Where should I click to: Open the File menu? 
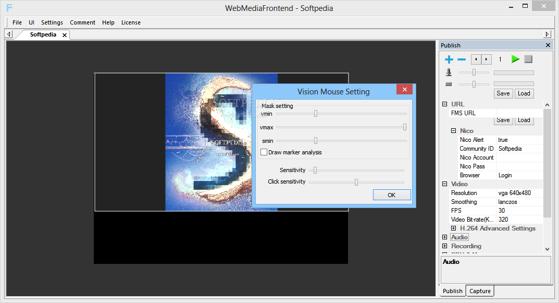click(17, 22)
